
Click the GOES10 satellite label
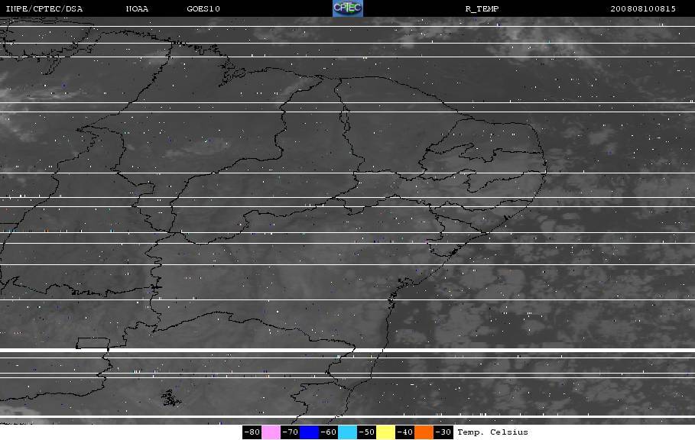(x=203, y=9)
